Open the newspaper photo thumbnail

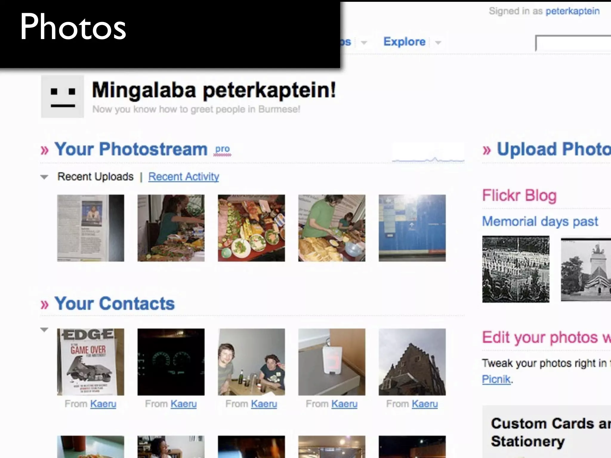90,228
